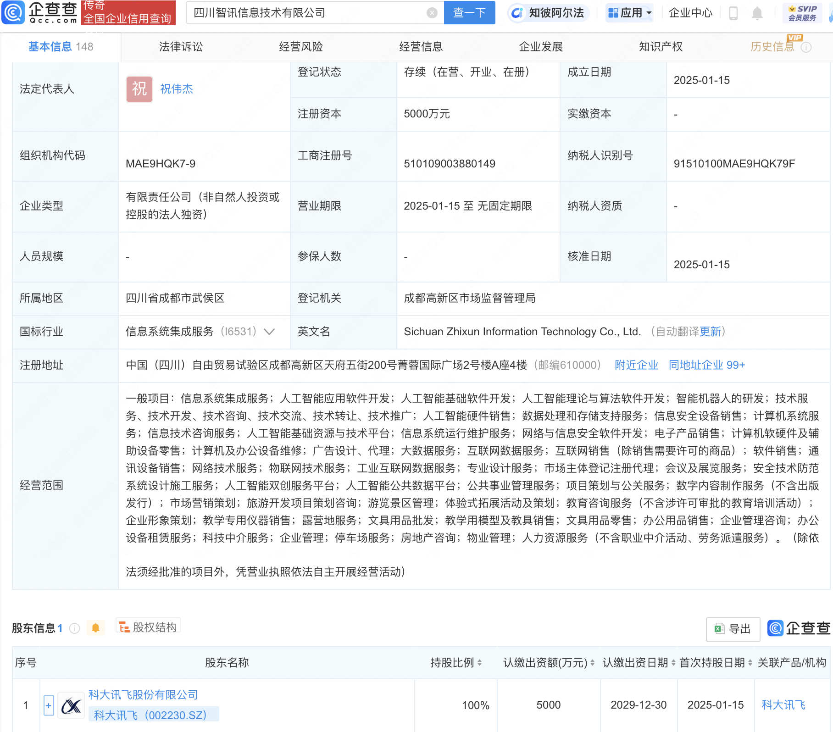This screenshot has width=833, height=732.
Task: Toggle sort order on 持股比例 column
Action: coord(479,662)
